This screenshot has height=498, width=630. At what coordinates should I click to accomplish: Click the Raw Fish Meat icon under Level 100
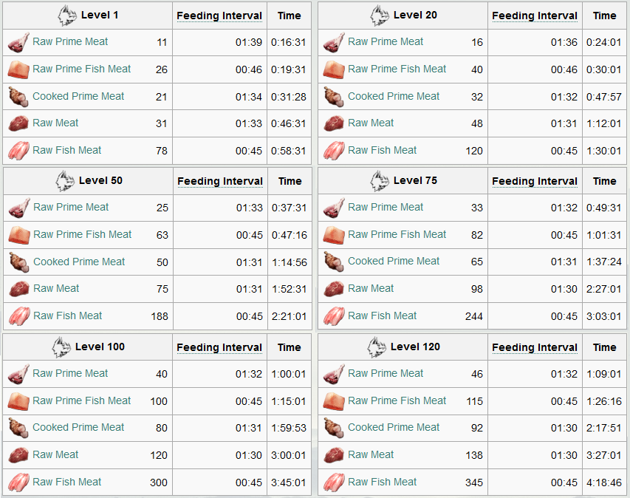18,482
